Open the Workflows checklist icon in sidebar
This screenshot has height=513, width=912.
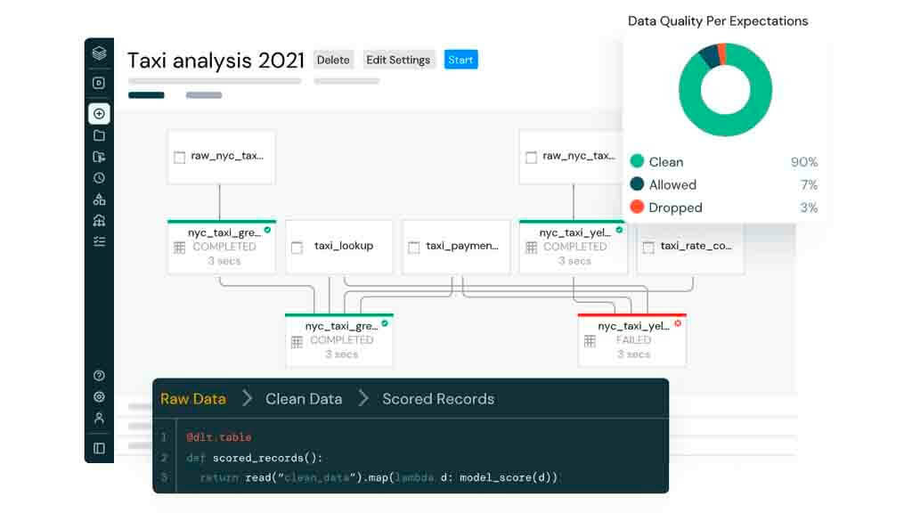click(99, 241)
